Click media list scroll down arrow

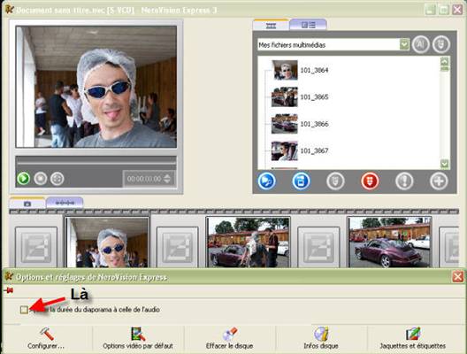pos(444,164)
